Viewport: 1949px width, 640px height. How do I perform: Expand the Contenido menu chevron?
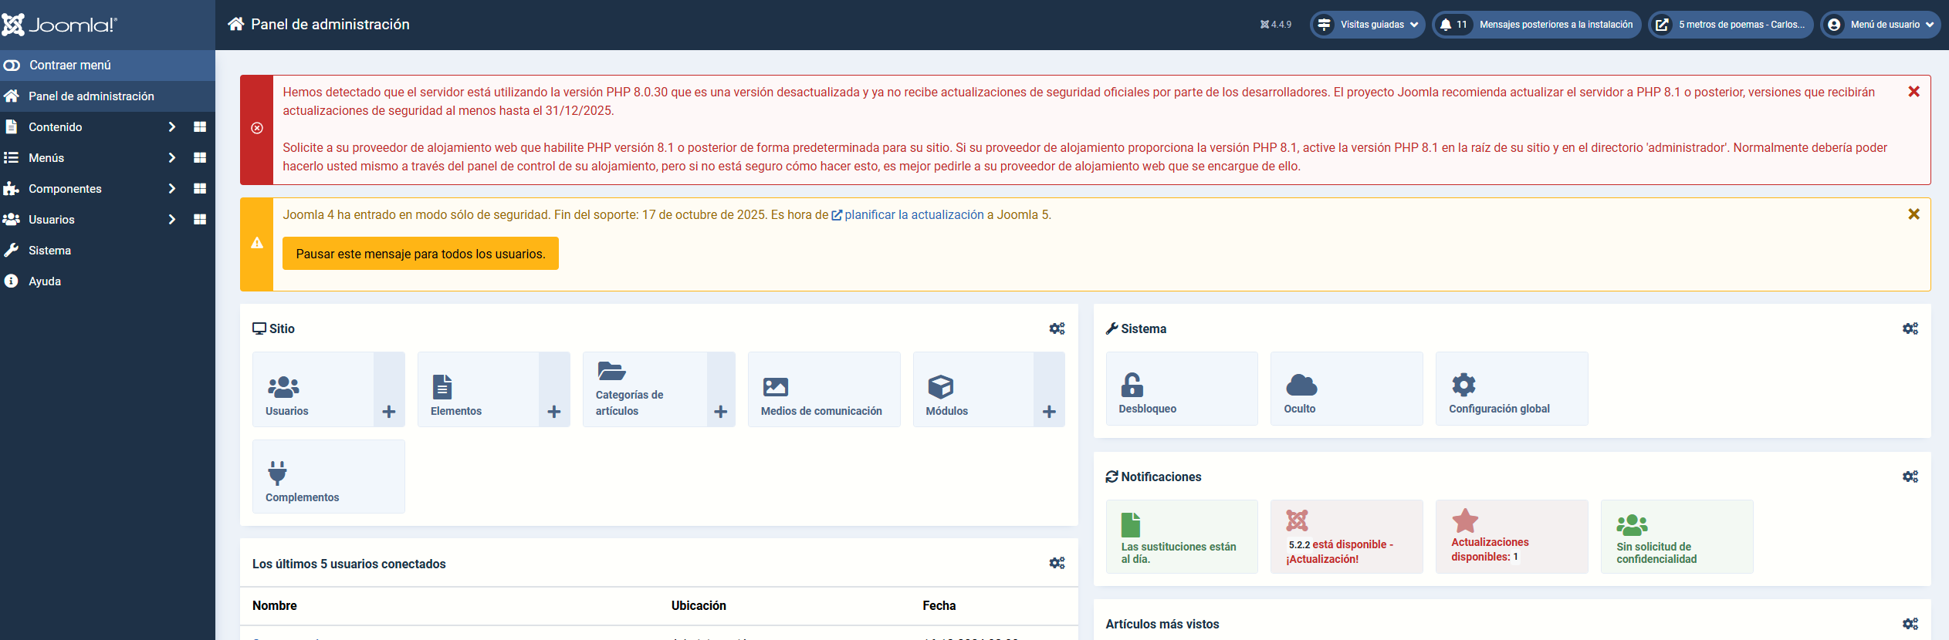(x=172, y=127)
